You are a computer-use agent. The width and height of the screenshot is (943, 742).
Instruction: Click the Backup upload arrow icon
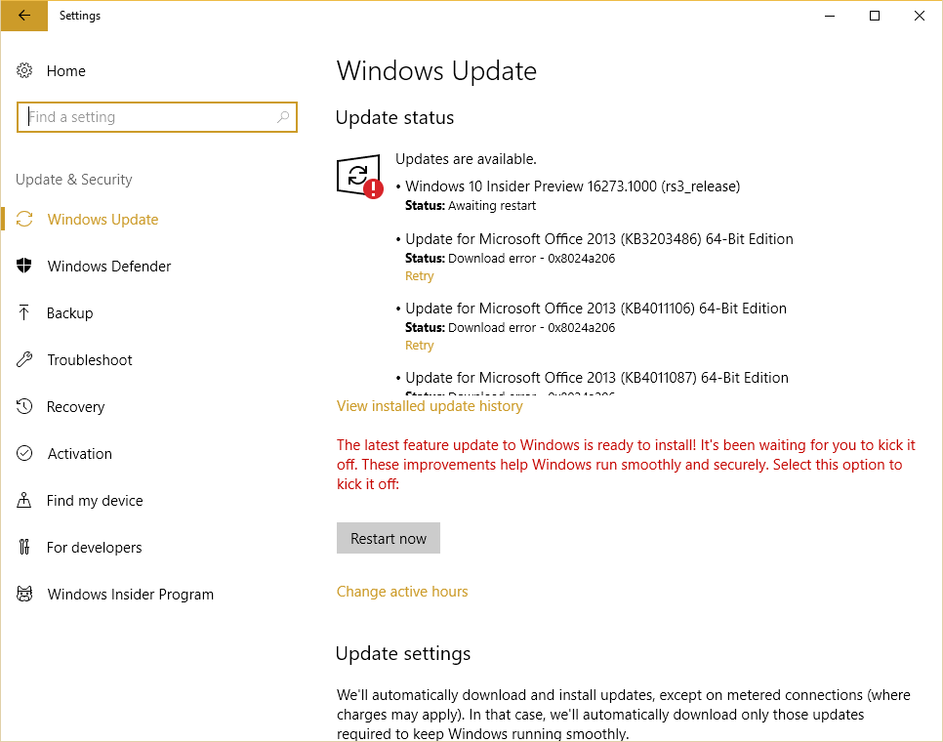click(24, 312)
